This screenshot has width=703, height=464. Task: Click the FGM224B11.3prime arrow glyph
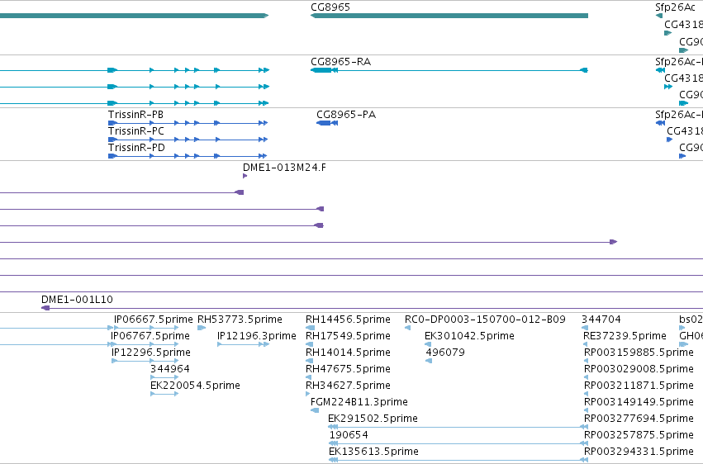[315, 410]
